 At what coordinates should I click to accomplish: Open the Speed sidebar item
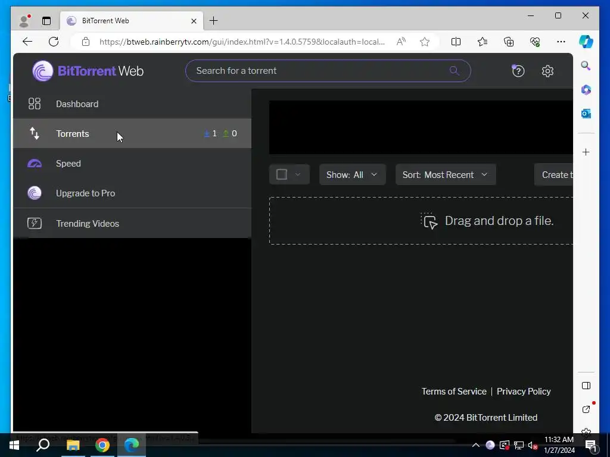point(132,163)
